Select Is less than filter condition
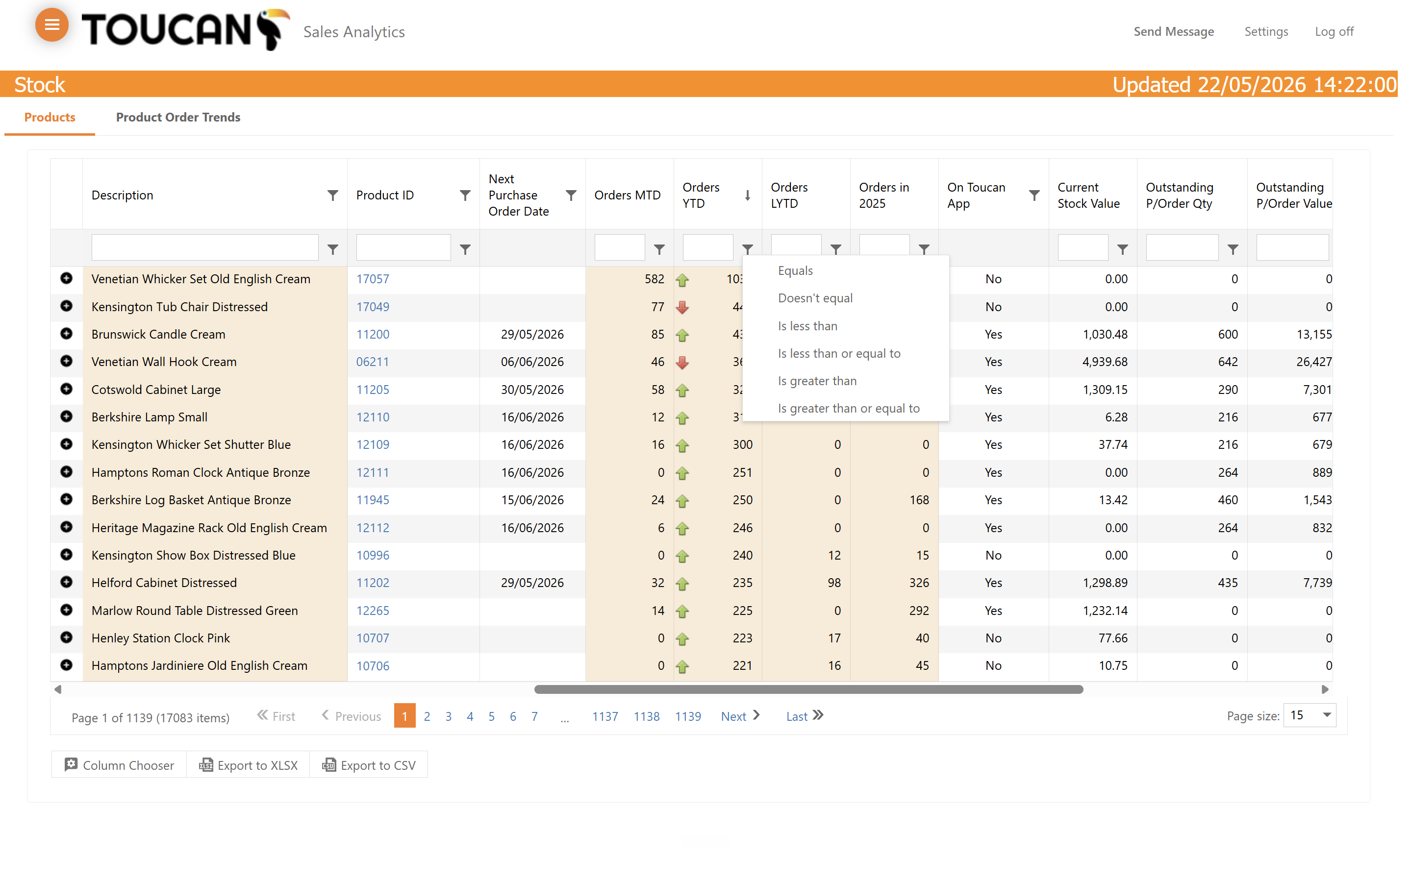The width and height of the screenshot is (1412, 882). point(845,326)
